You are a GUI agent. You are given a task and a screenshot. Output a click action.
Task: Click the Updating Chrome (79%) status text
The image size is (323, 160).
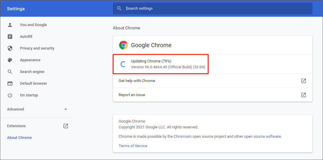tap(151, 61)
